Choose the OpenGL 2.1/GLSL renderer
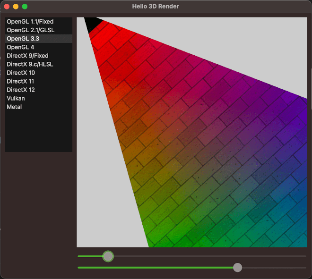This screenshot has width=312, height=279. pos(30,30)
